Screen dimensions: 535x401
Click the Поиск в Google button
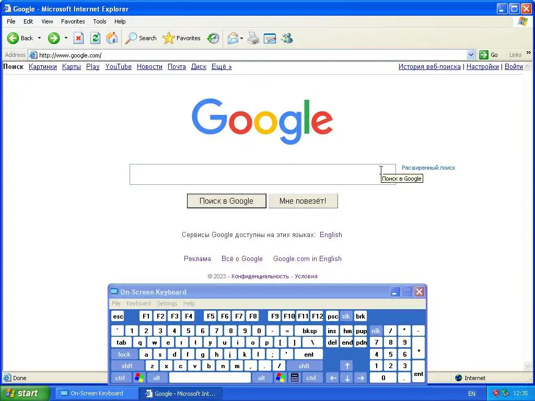(x=227, y=201)
